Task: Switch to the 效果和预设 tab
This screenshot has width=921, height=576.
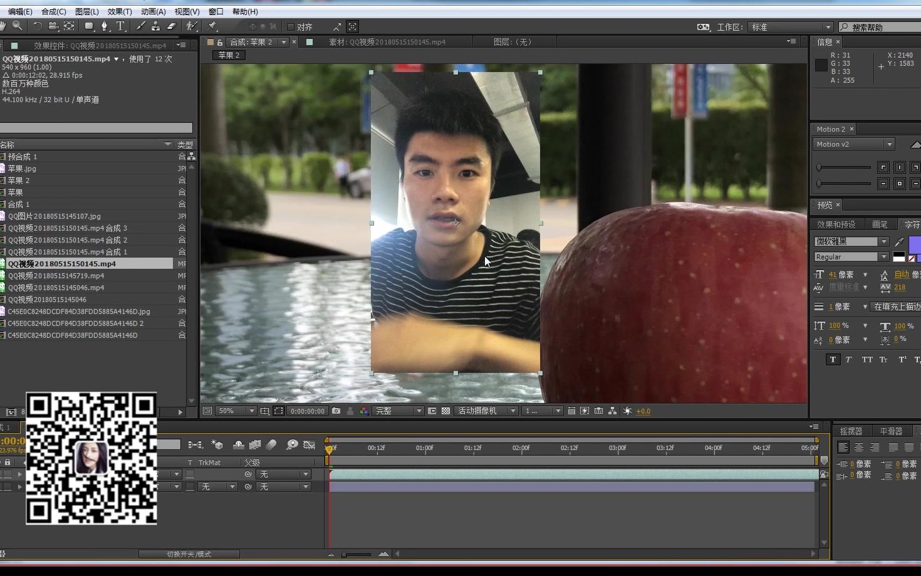Action: click(x=836, y=224)
